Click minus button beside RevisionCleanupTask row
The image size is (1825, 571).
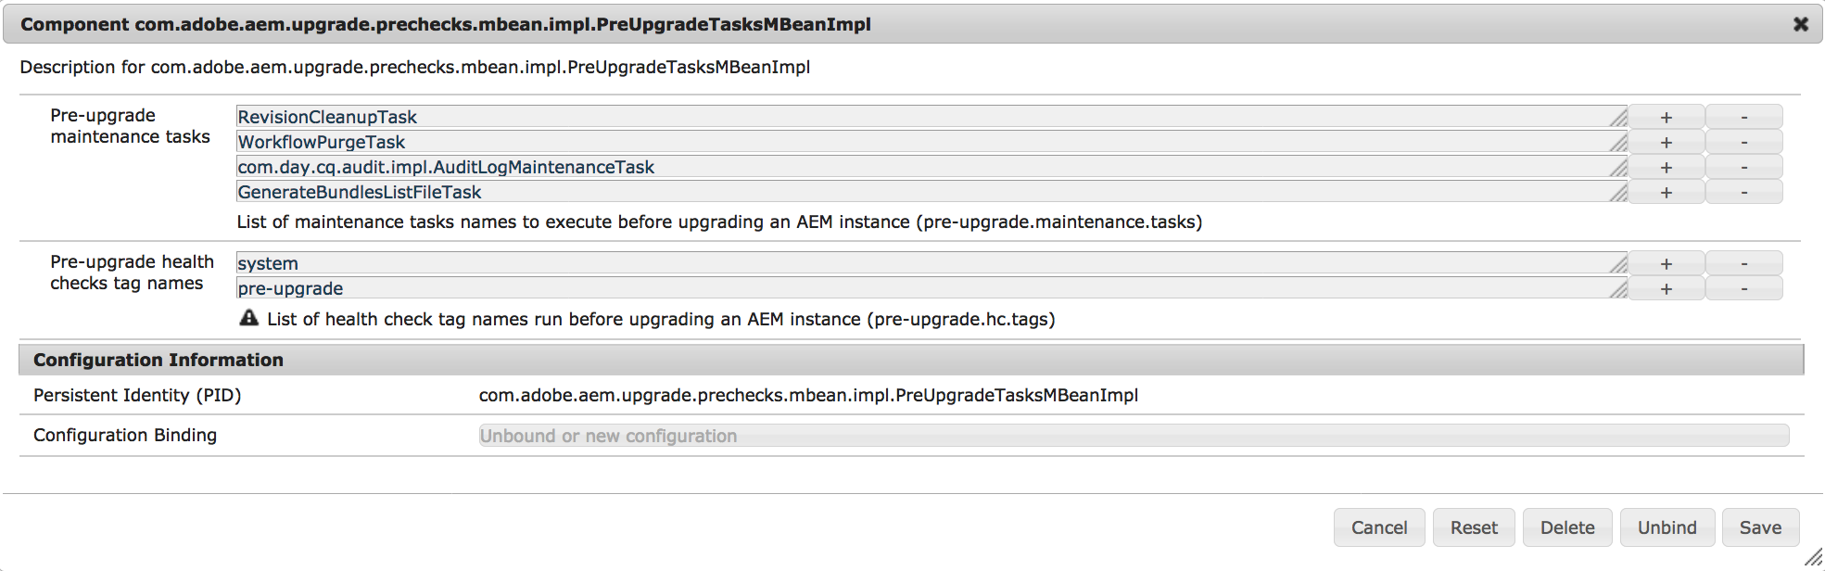[x=1743, y=117]
